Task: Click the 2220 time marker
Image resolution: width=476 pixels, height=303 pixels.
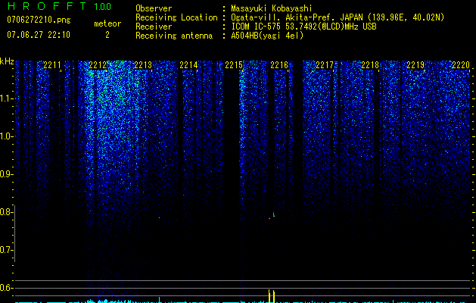Action: [461, 64]
